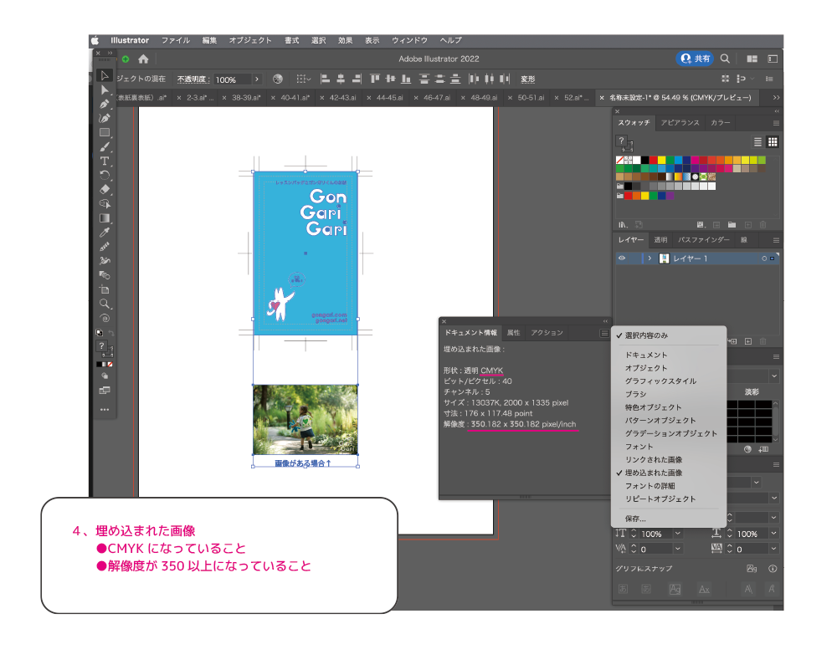837x670 pixels.
Task: Choose フォントの詳細 in panel menu
Action: tap(668, 486)
